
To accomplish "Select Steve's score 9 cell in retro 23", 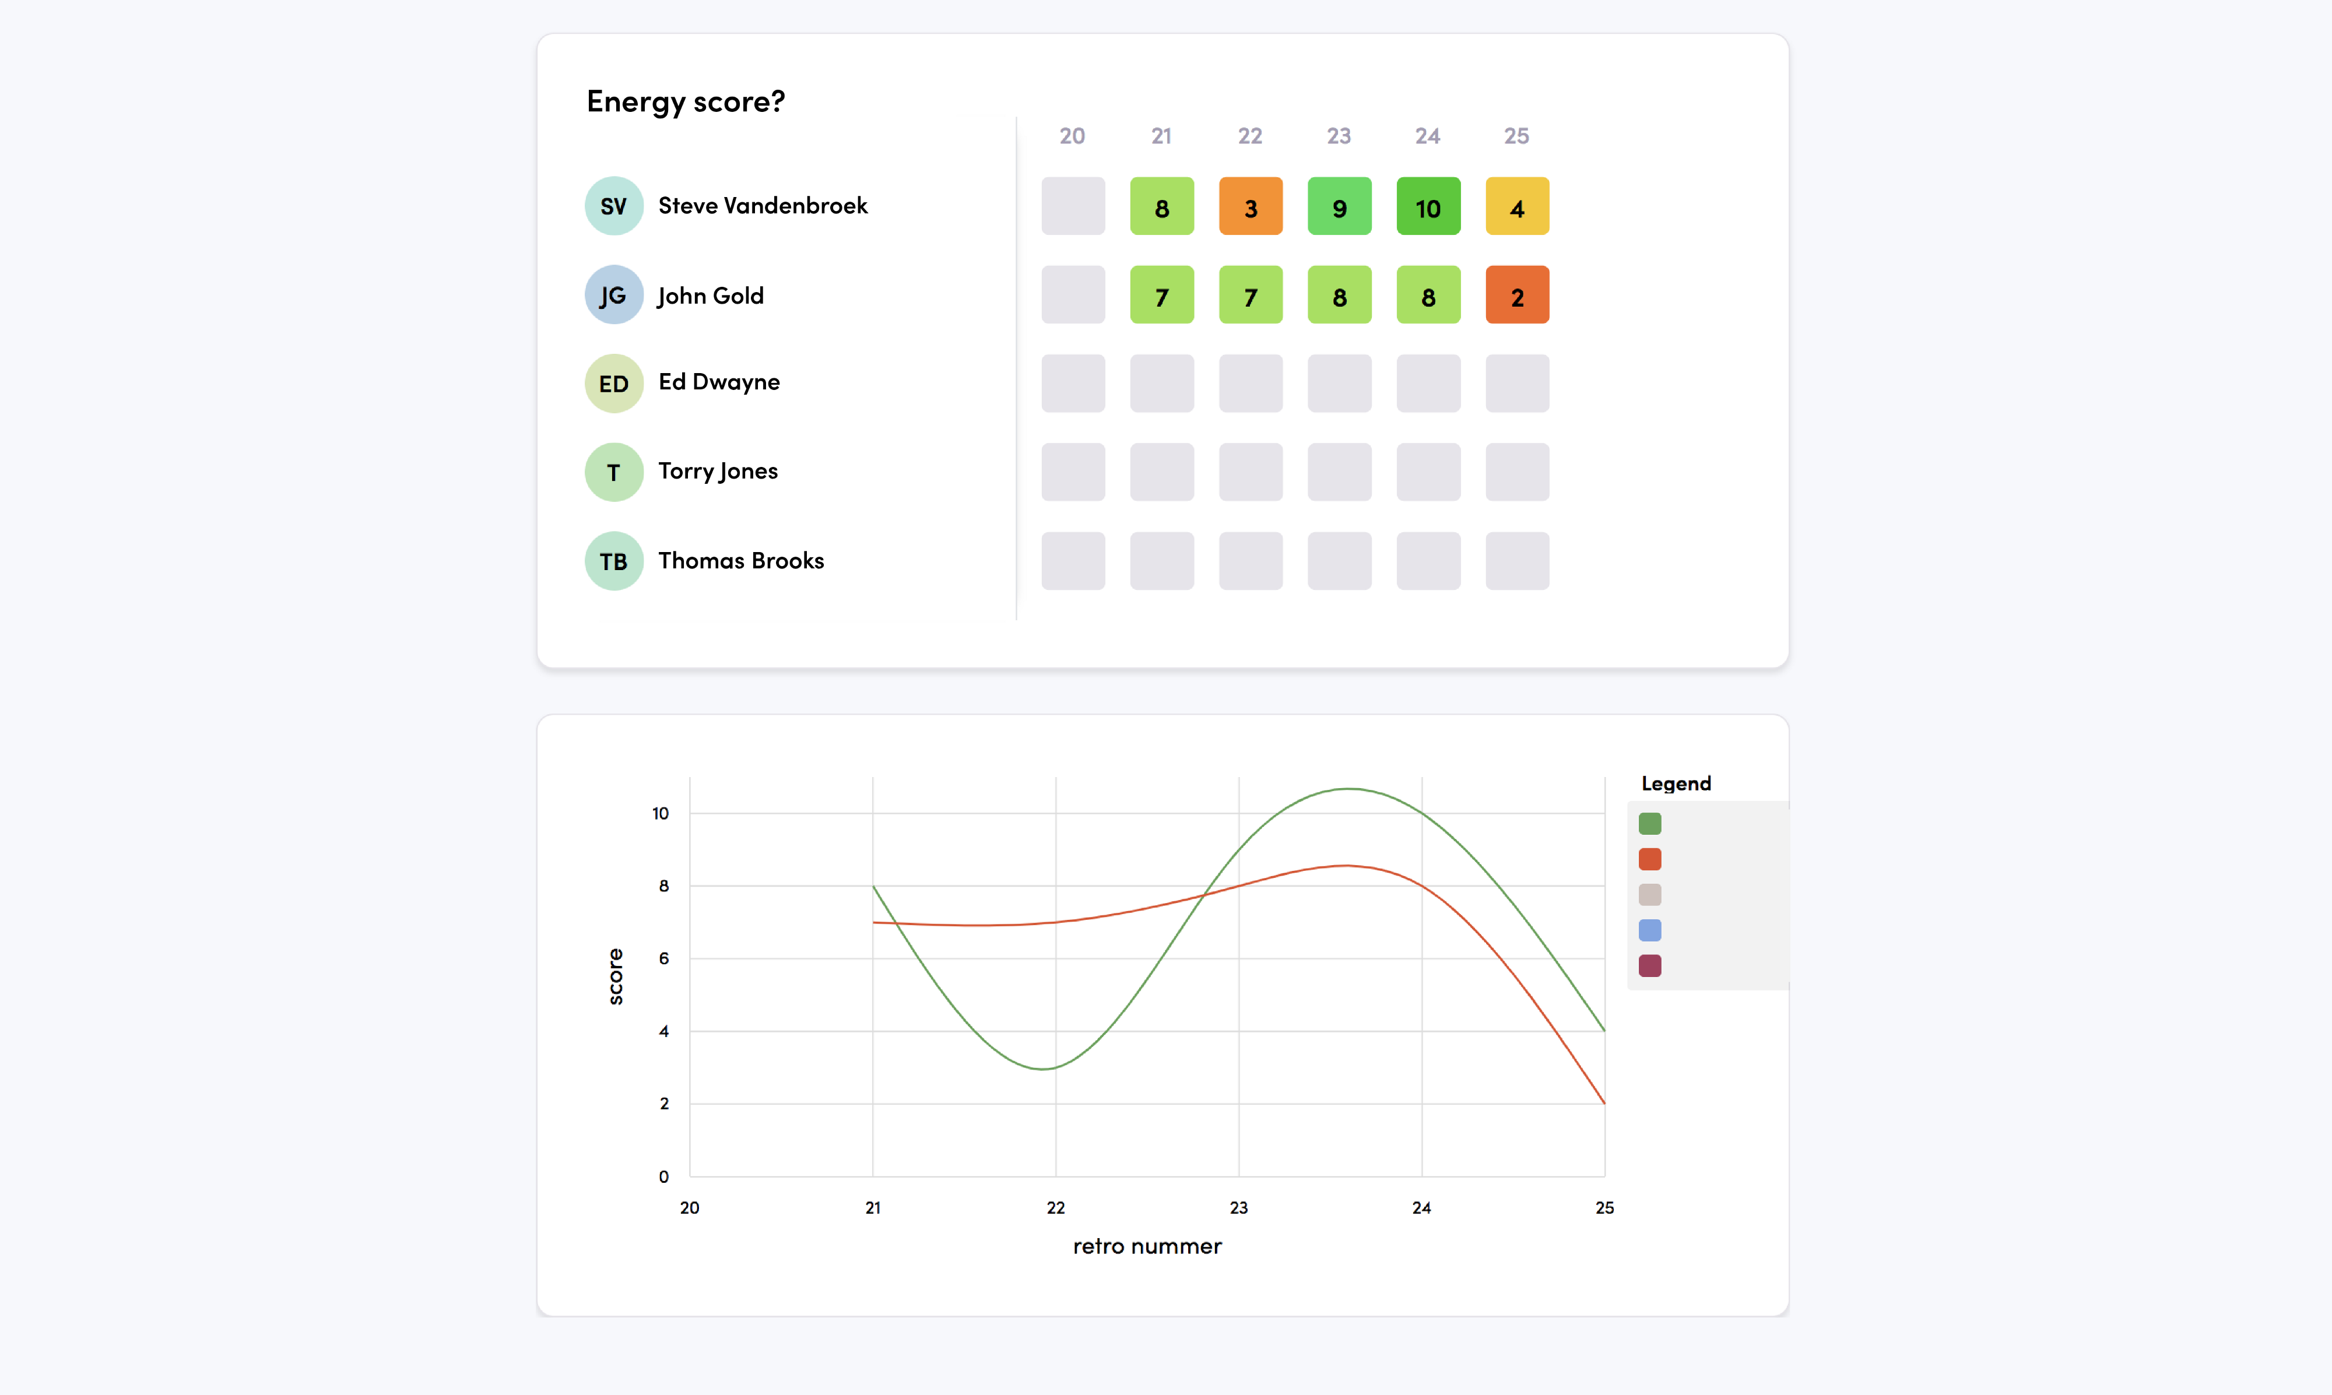I will 1339,206.
